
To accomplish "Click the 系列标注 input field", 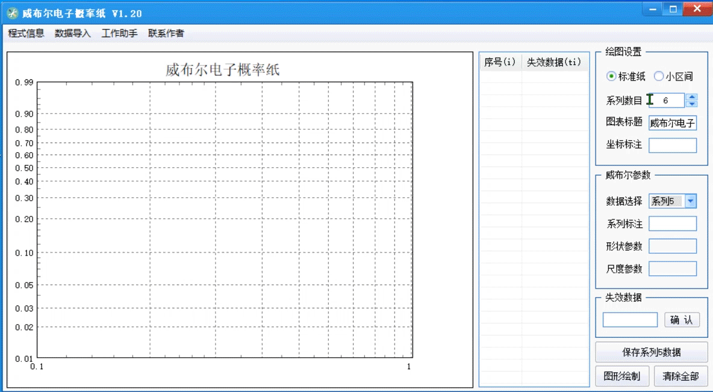I will [672, 224].
